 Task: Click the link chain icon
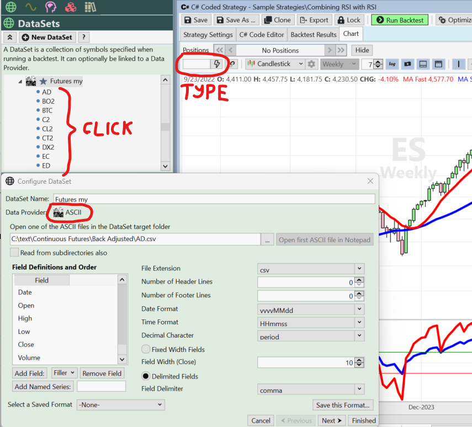tap(232, 64)
